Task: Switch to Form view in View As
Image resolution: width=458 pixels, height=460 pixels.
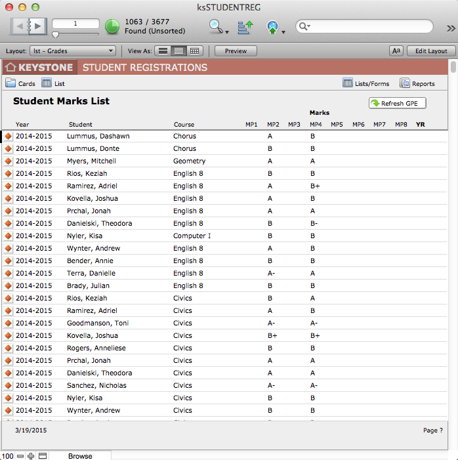Action: coord(162,51)
